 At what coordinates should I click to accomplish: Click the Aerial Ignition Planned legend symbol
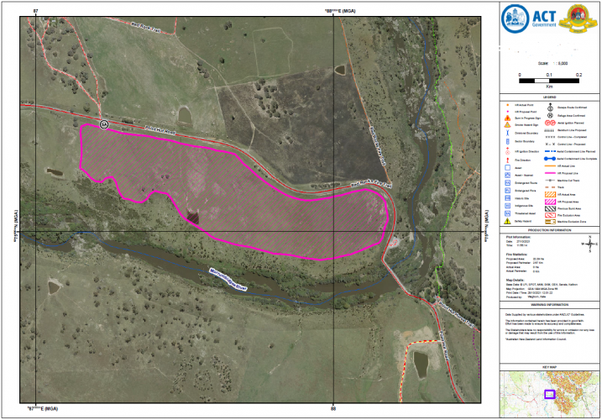click(550, 123)
